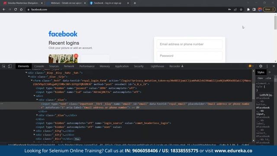The height and width of the screenshot is (156, 277).
Task: Open the Console tab in DevTools
Action: pyautogui.click(x=39, y=66)
